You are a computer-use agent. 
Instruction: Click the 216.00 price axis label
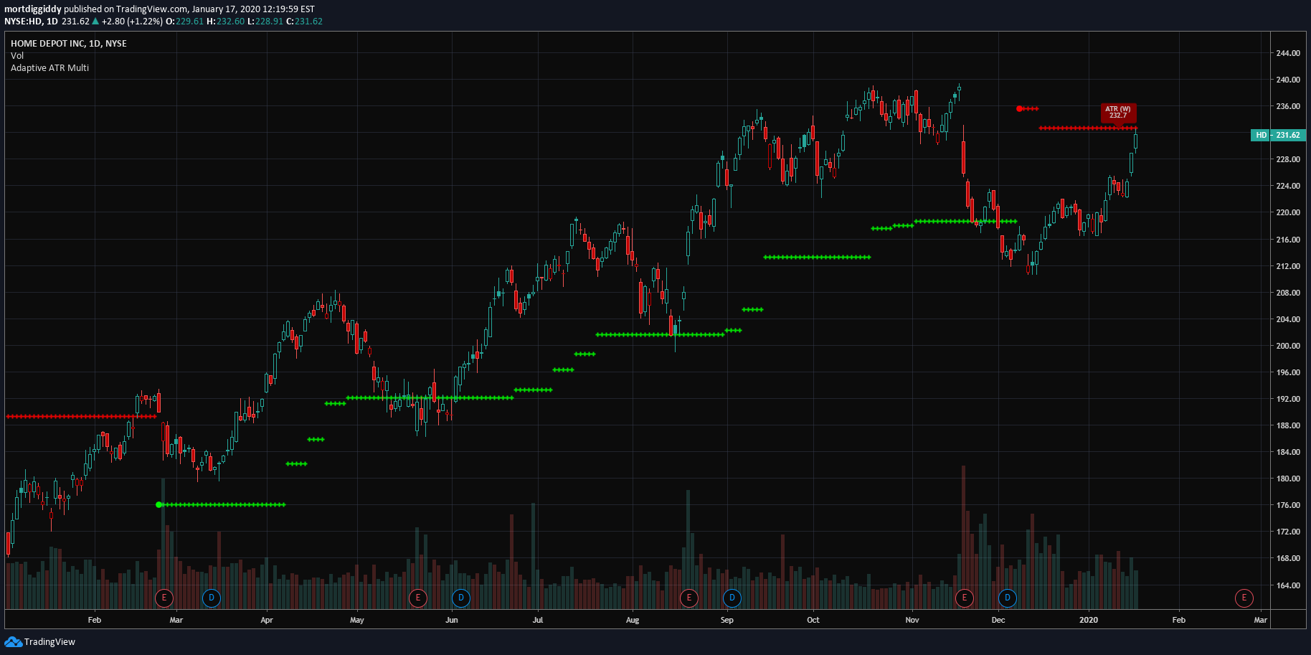click(1288, 240)
